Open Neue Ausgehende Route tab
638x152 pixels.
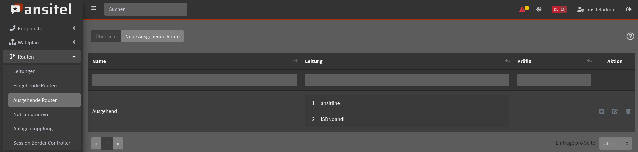click(x=152, y=36)
